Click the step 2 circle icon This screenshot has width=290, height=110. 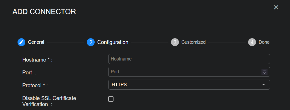point(91,42)
